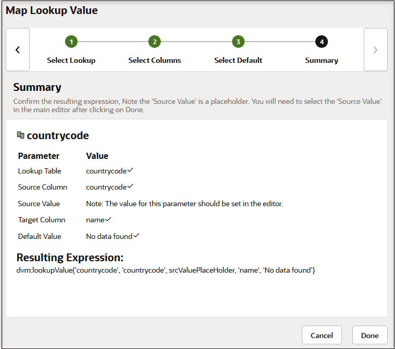The width and height of the screenshot is (395, 349).
Task: Click the Resulting Expression heading
Action: [70, 258]
